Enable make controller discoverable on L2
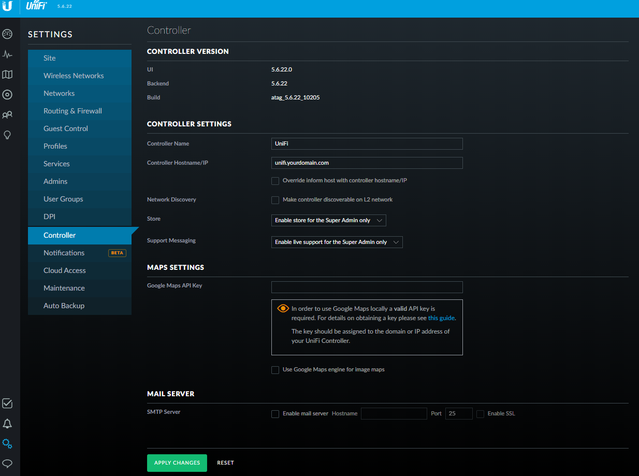 coord(275,200)
